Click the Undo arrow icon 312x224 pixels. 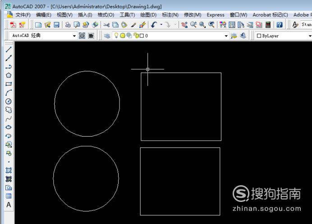[x=154, y=25]
